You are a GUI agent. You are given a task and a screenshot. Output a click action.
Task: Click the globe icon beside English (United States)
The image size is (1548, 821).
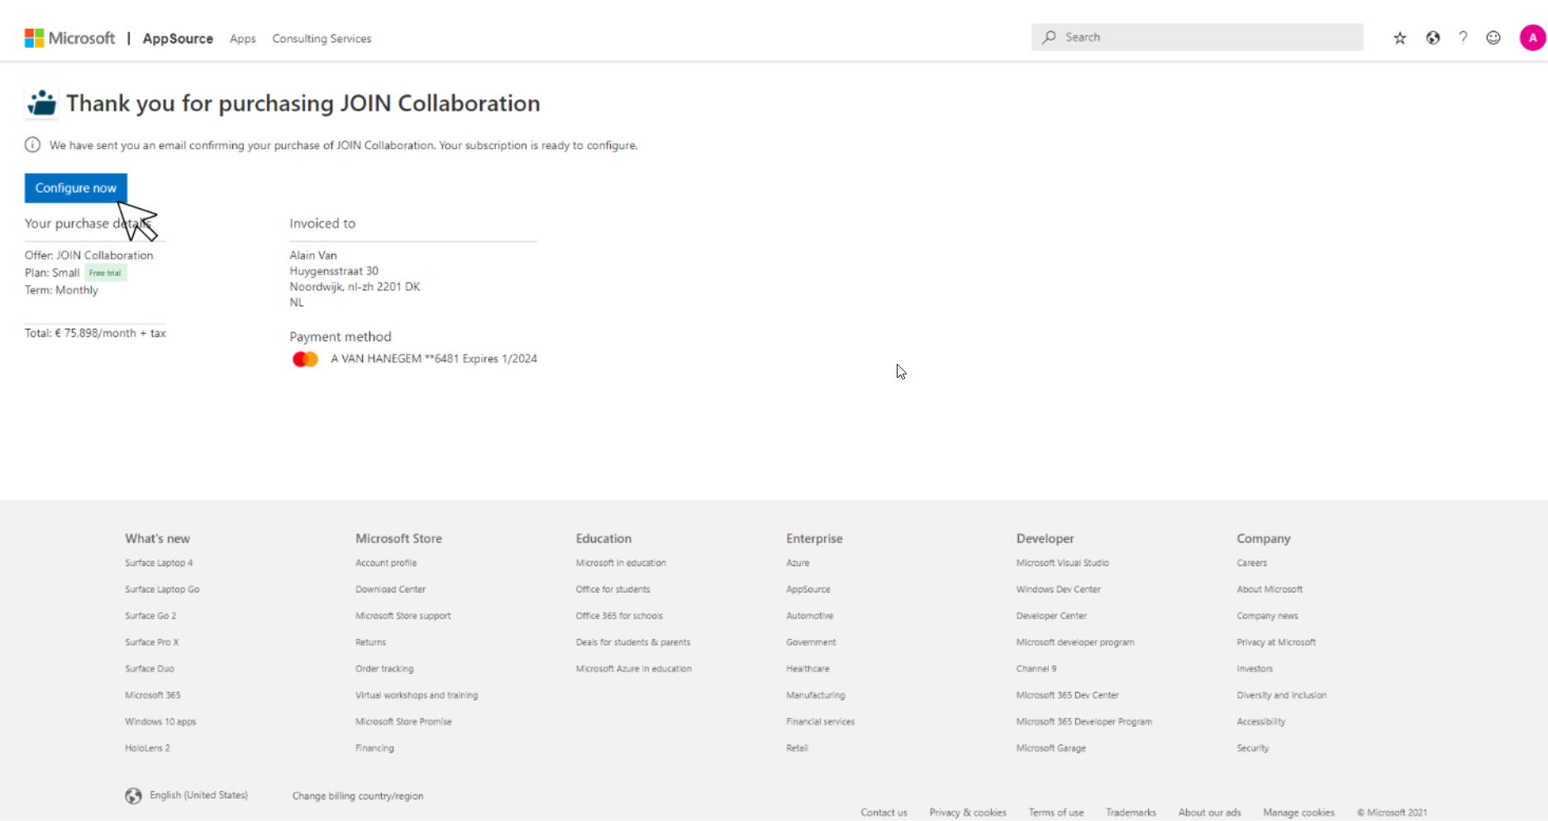[133, 795]
